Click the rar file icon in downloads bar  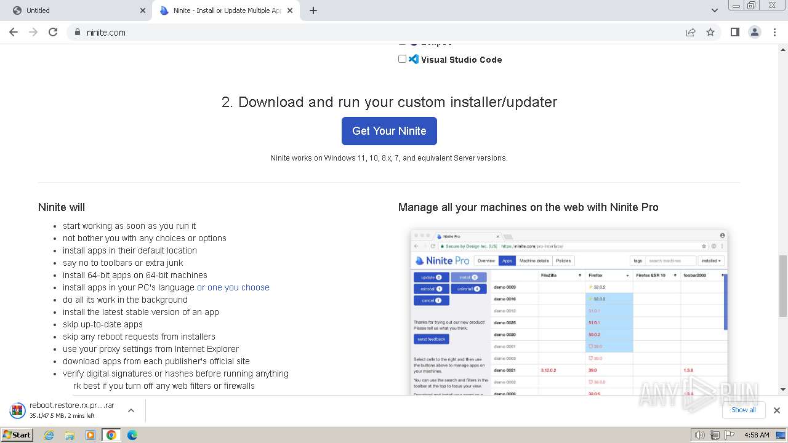click(x=18, y=410)
